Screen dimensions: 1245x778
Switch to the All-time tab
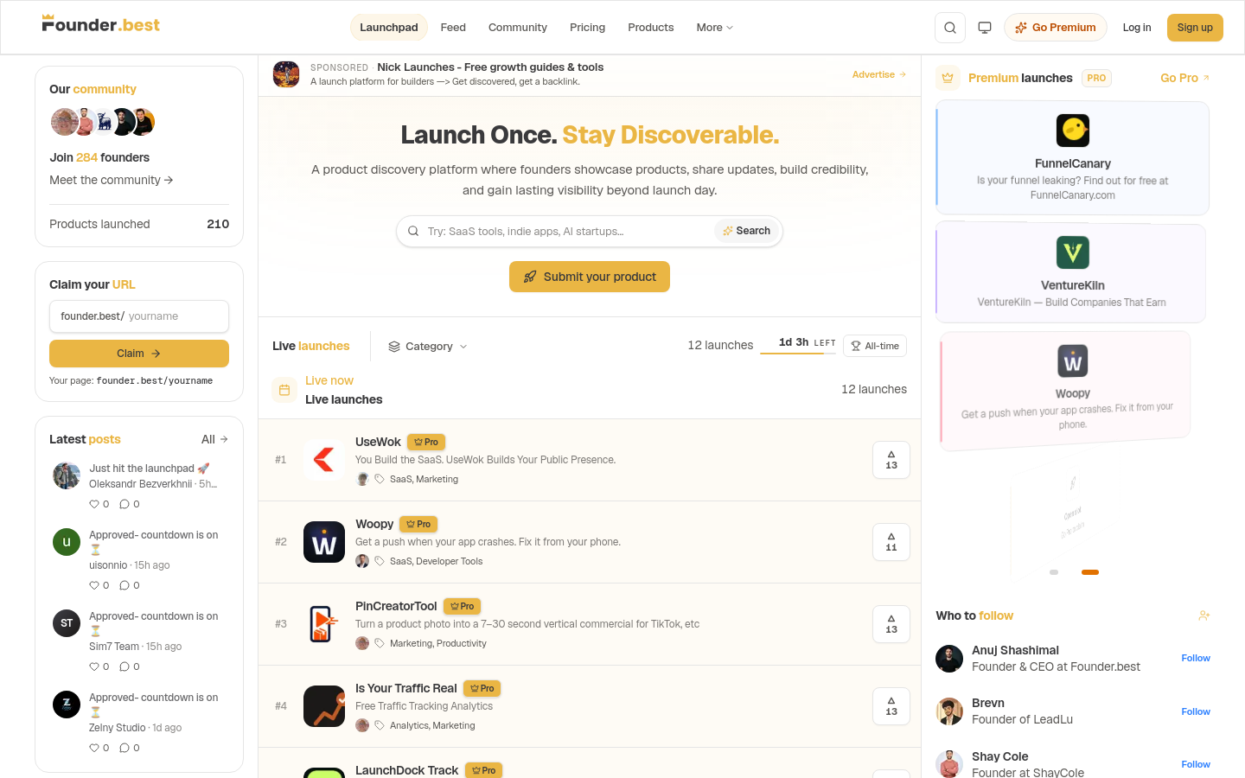[875, 346]
